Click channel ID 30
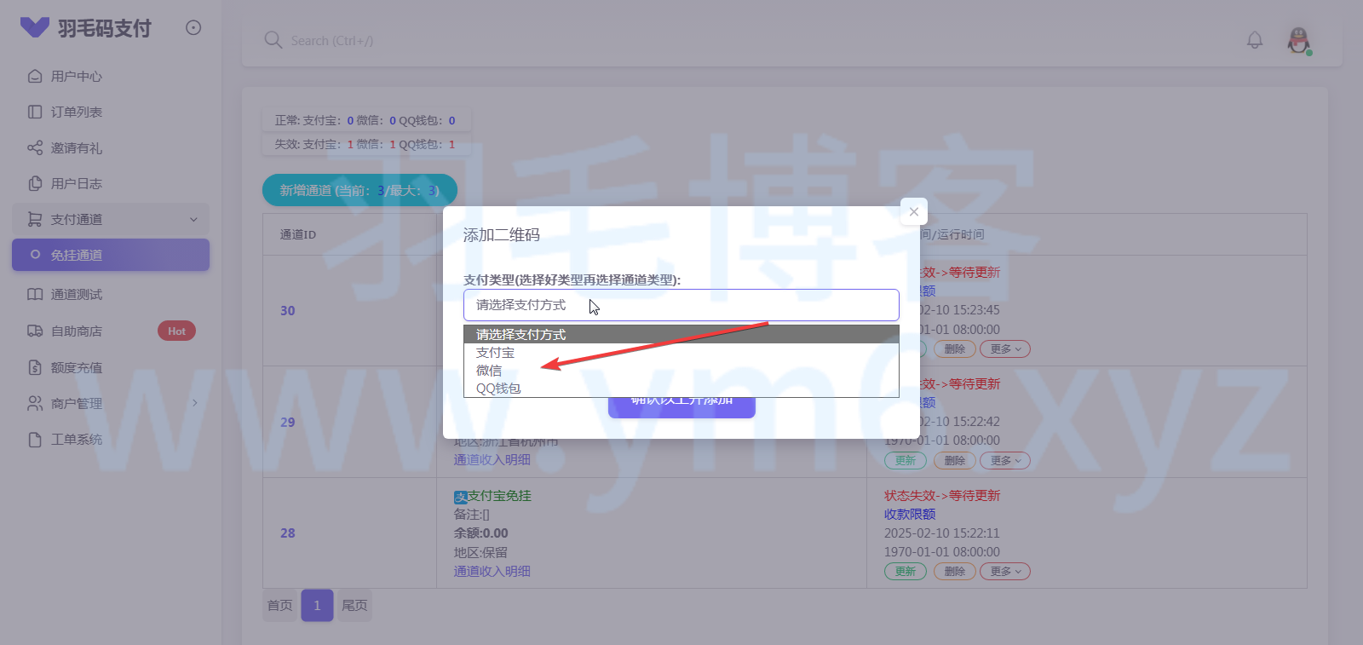 288,311
